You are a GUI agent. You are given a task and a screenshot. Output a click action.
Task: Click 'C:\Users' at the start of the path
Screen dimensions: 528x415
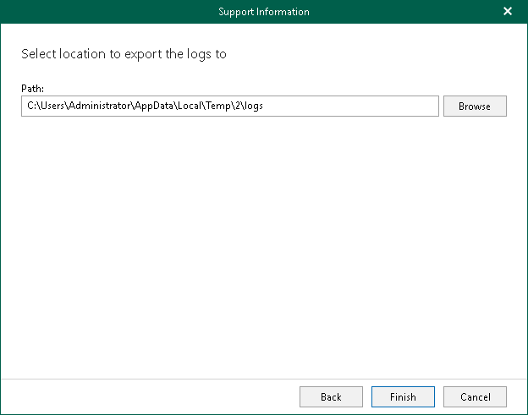pyautogui.click(x=46, y=106)
